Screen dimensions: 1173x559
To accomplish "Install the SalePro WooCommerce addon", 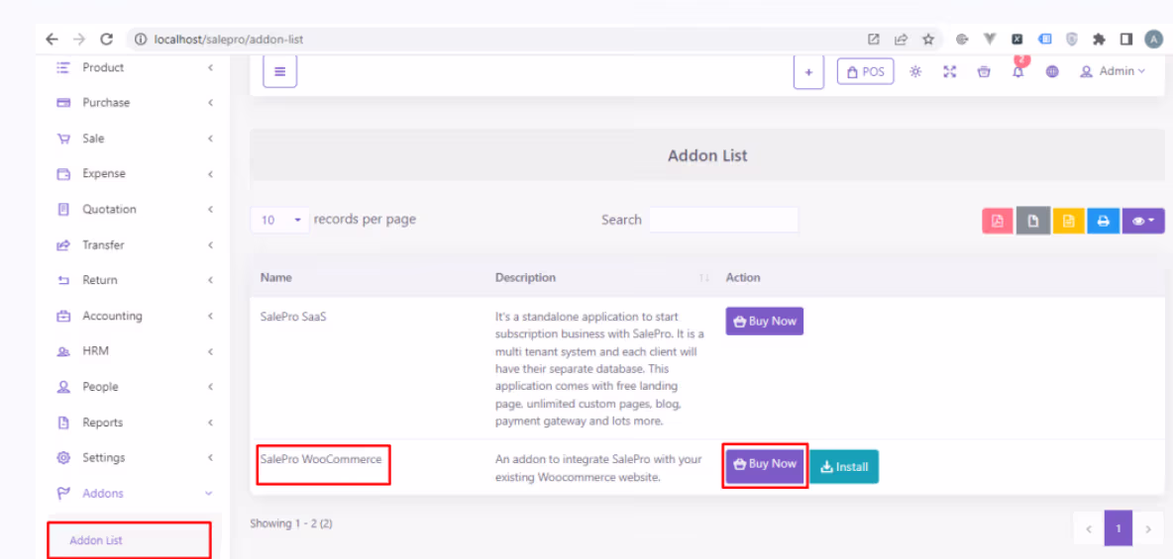I will click(x=844, y=467).
